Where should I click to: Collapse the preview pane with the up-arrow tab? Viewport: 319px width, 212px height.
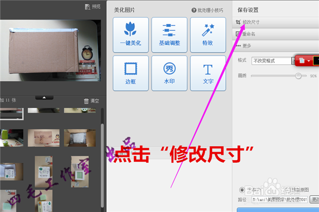(x=44, y=98)
